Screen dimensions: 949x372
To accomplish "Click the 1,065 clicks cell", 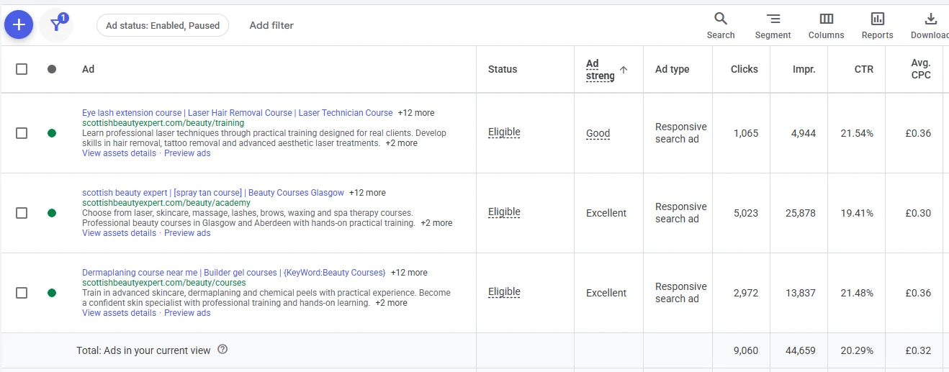I will (745, 133).
